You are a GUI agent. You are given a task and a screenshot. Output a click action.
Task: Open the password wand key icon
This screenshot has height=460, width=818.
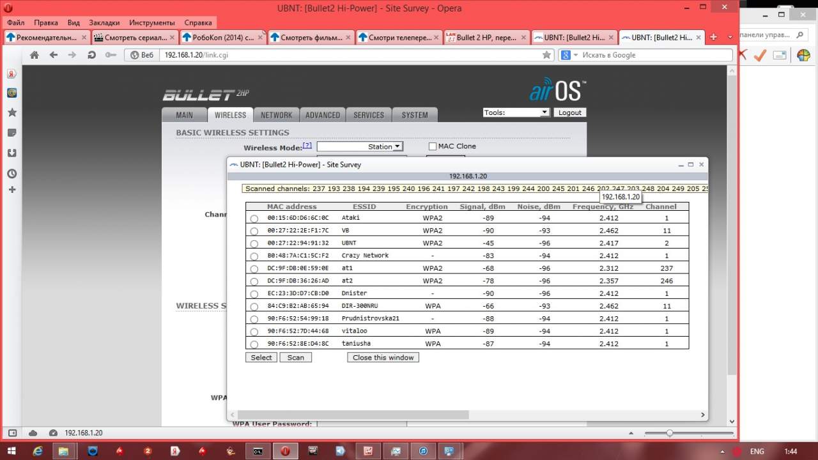[x=111, y=55]
